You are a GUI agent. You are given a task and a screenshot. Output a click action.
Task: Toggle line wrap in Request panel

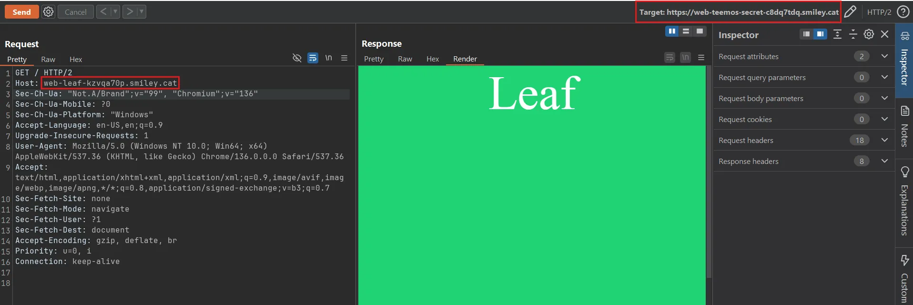coord(313,58)
